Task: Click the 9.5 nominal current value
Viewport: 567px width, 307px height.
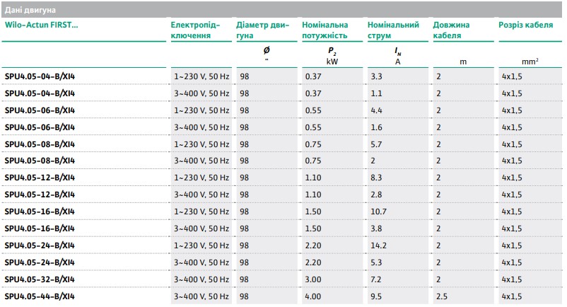Action: coord(376,296)
